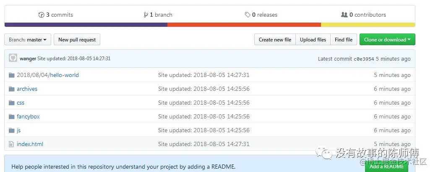This screenshot has width=433, height=172.
Task: Click the Find file button
Action: click(x=344, y=40)
